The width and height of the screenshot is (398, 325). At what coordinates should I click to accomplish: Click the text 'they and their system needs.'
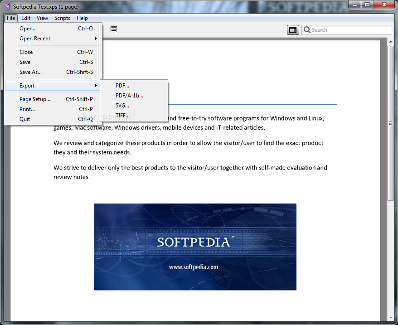(x=92, y=152)
